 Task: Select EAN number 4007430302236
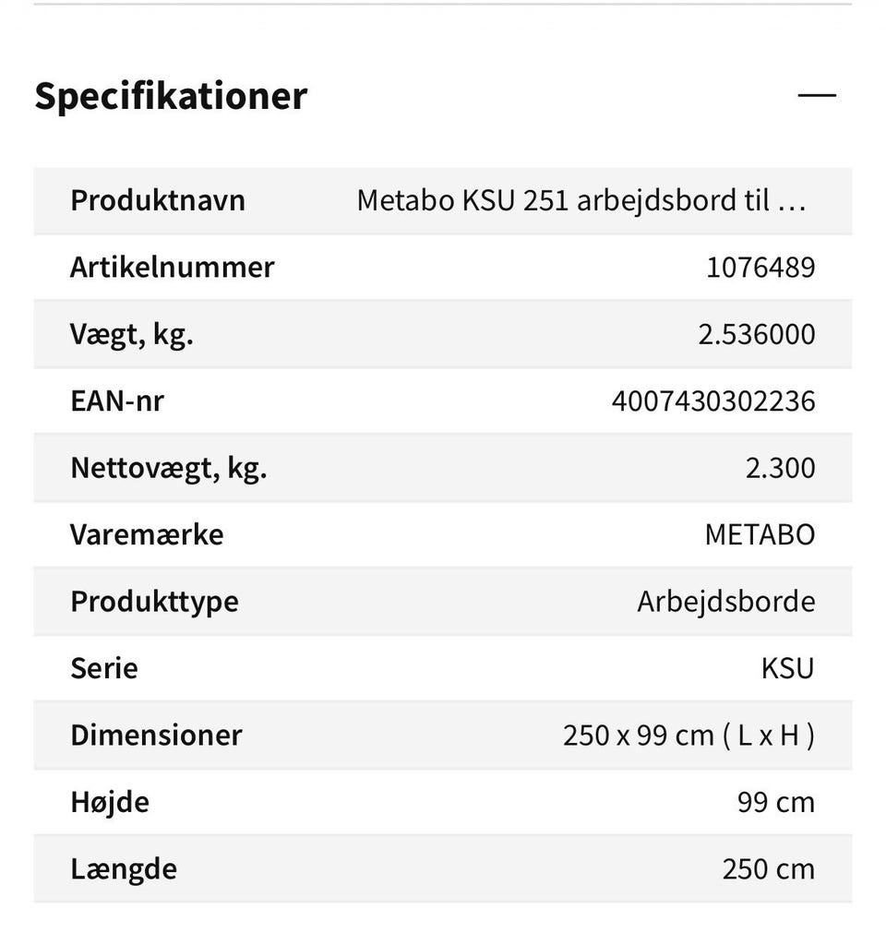(713, 401)
